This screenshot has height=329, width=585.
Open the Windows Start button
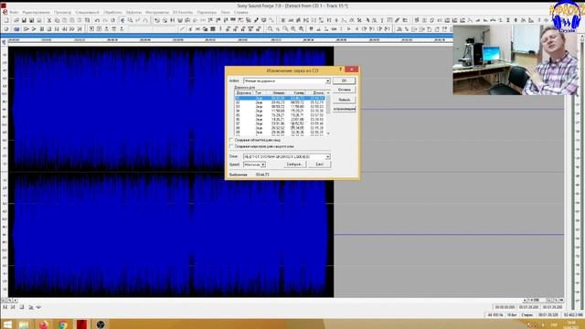coord(7,324)
